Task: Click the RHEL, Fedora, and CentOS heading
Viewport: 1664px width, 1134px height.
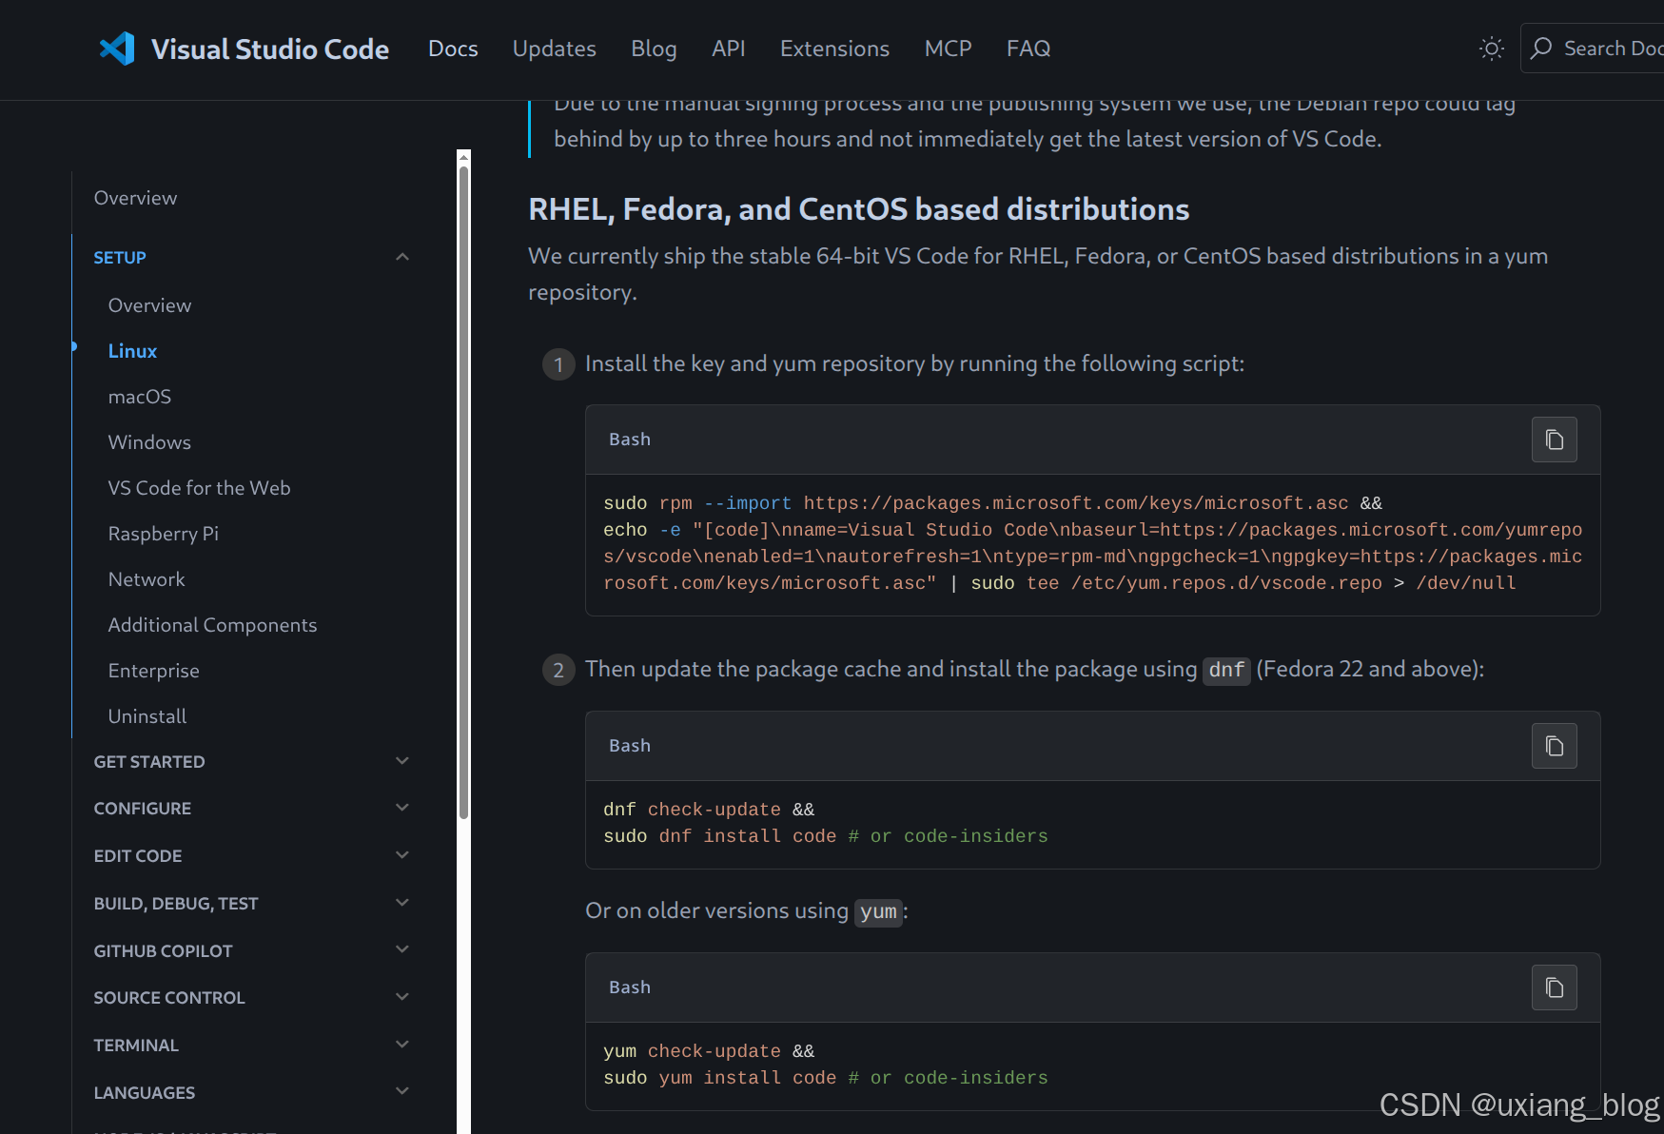Action: point(858,209)
